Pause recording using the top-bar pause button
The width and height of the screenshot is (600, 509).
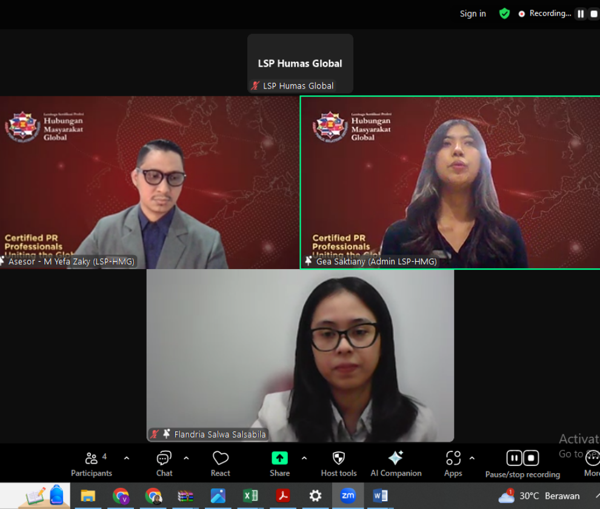tap(581, 14)
